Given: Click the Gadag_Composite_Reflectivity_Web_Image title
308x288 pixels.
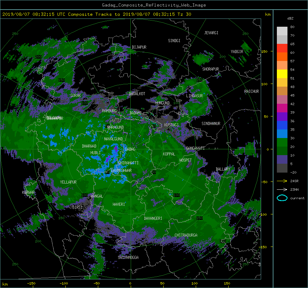Looking at the screenshot, I should (154, 5).
